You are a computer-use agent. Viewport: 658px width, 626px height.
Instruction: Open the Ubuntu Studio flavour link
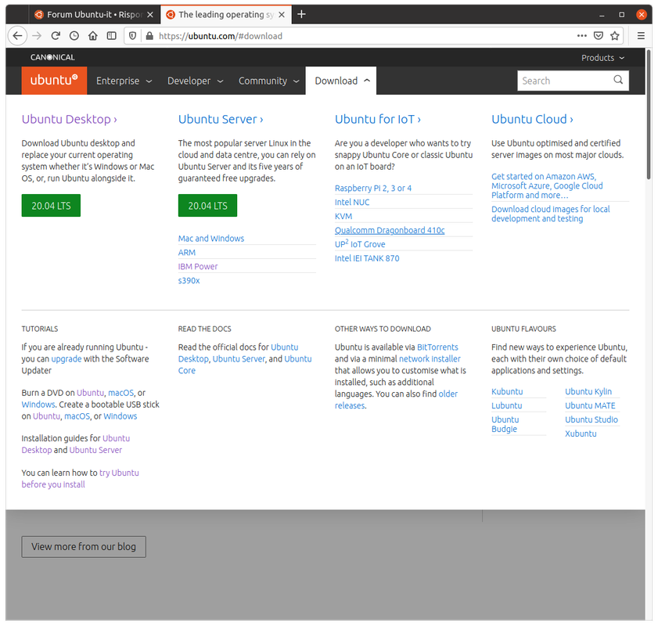[591, 420]
